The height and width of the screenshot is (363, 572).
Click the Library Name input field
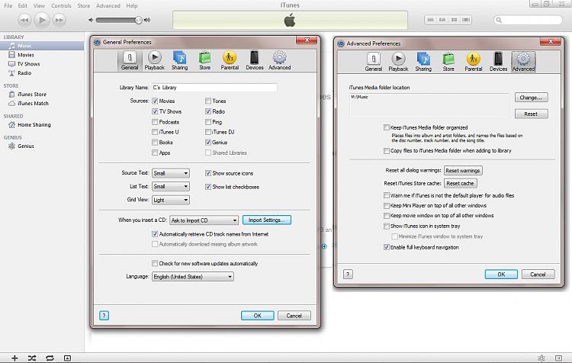tap(214, 88)
